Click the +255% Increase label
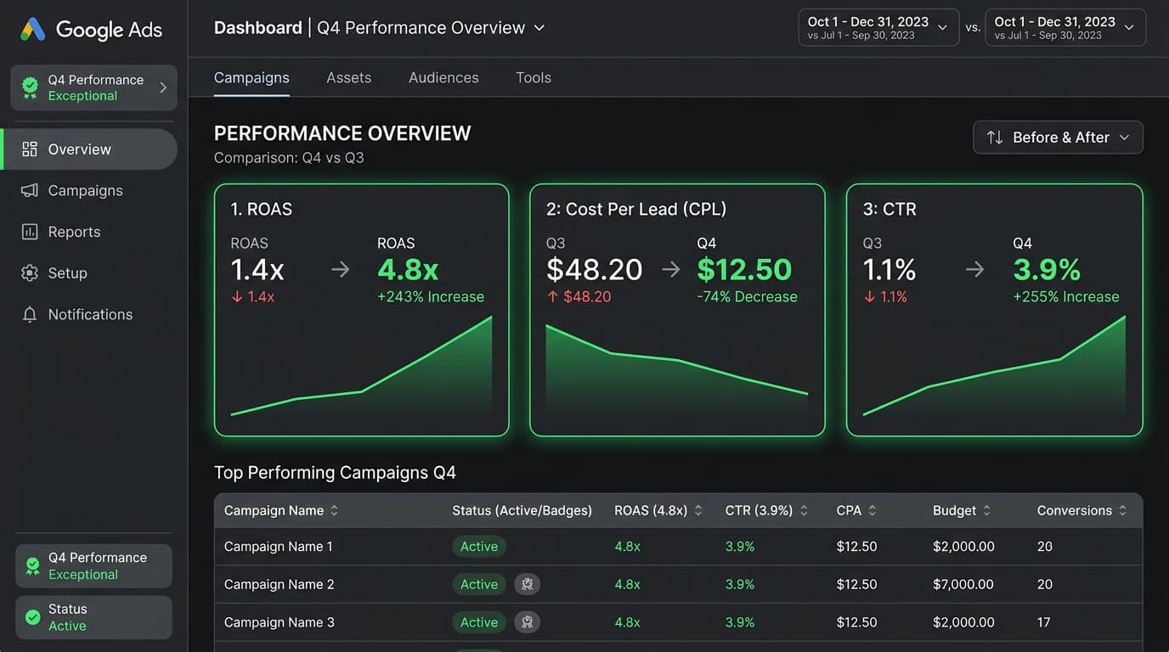The height and width of the screenshot is (652, 1169). pyautogui.click(x=1066, y=297)
